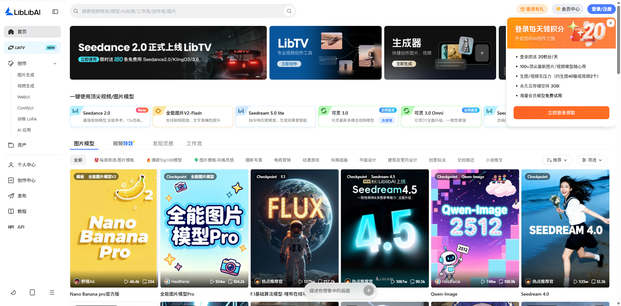Viewport: 621px width, 306px height.
Task: Open the API item in sidebar
Action: tap(21, 227)
